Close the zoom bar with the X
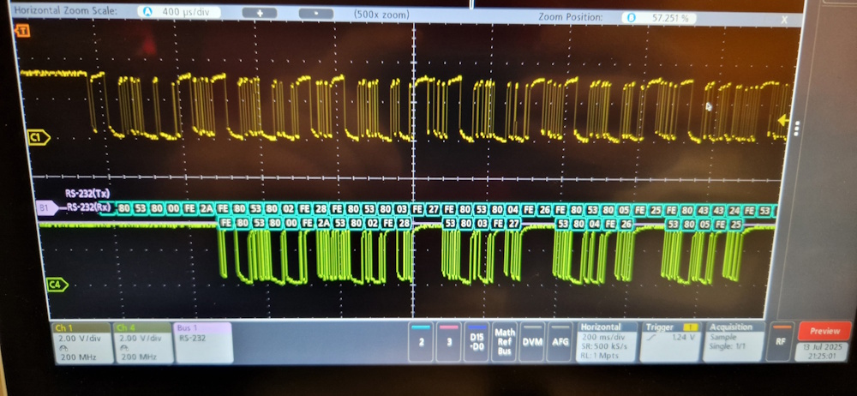857x396 pixels. click(x=783, y=17)
